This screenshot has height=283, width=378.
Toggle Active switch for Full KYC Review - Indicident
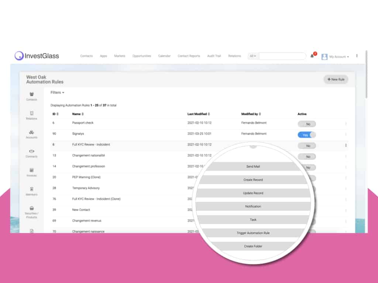click(307, 146)
